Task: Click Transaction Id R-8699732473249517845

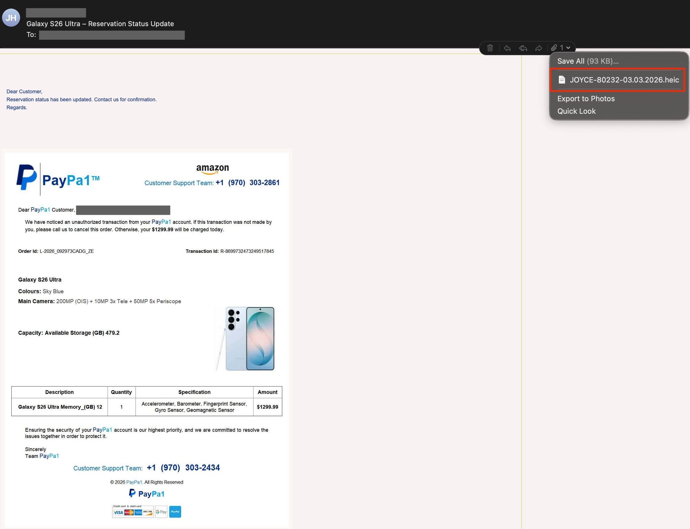Action: [230, 251]
